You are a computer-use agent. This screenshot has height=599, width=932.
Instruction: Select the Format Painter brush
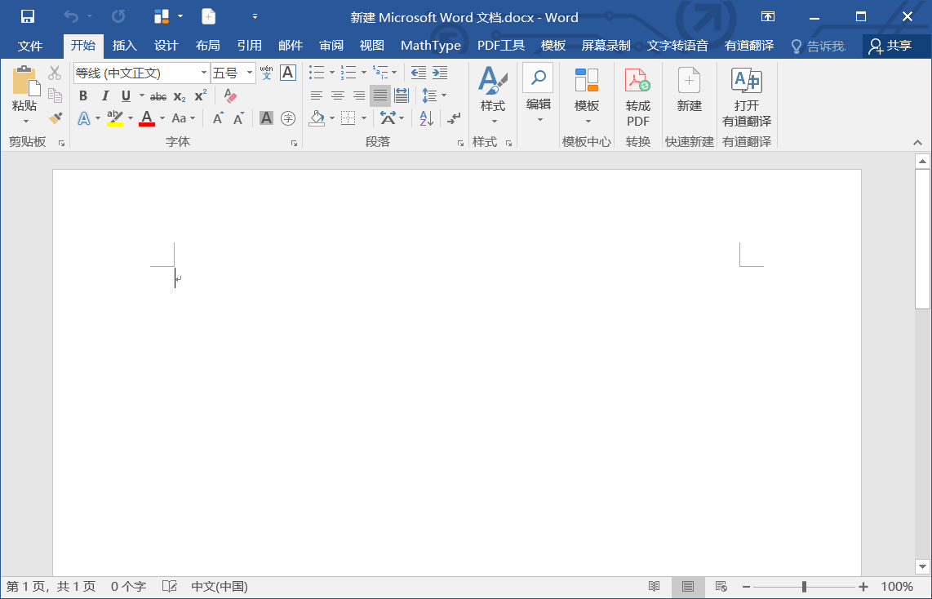pyautogui.click(x=55, y=118)
